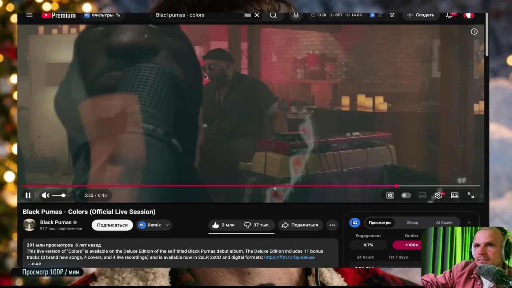Click the 132K clock stat in vidIQ bar

[319, 15]
